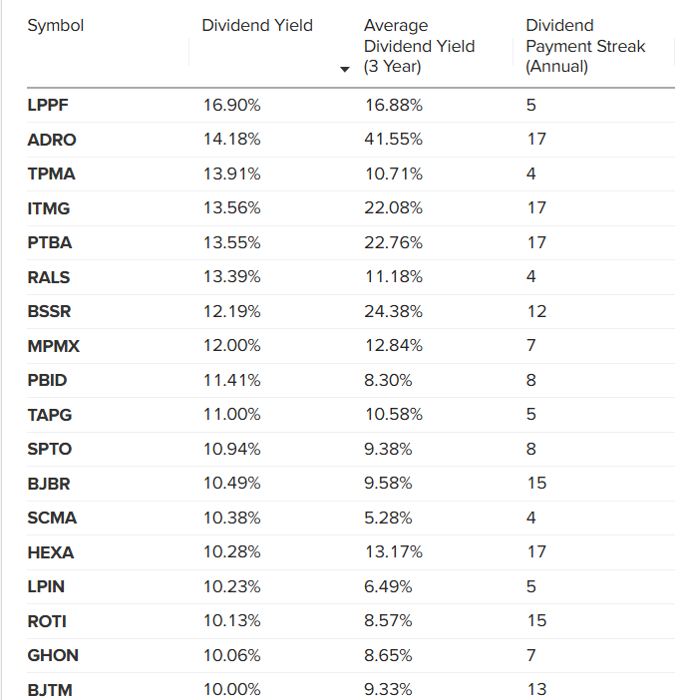Open the MPMX ticker

[53, 346]
